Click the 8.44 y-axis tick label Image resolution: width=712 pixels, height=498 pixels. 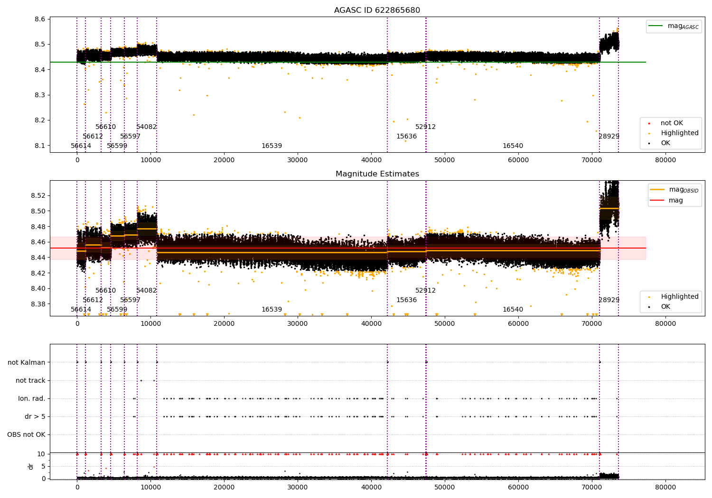[x=38, y=258]
